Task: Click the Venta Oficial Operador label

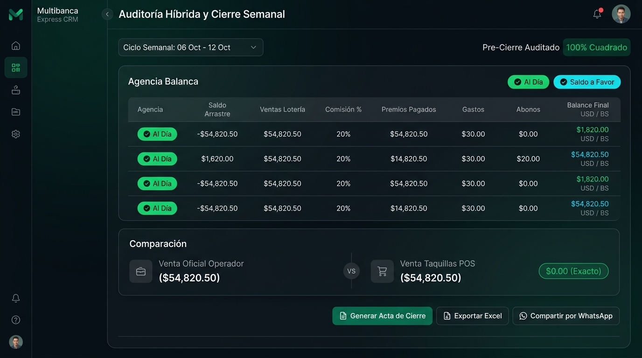Action: pos(201,264)
